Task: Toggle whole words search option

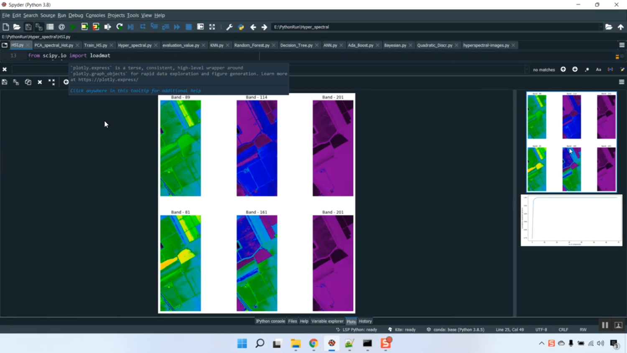Action: [x=610, y=69]
